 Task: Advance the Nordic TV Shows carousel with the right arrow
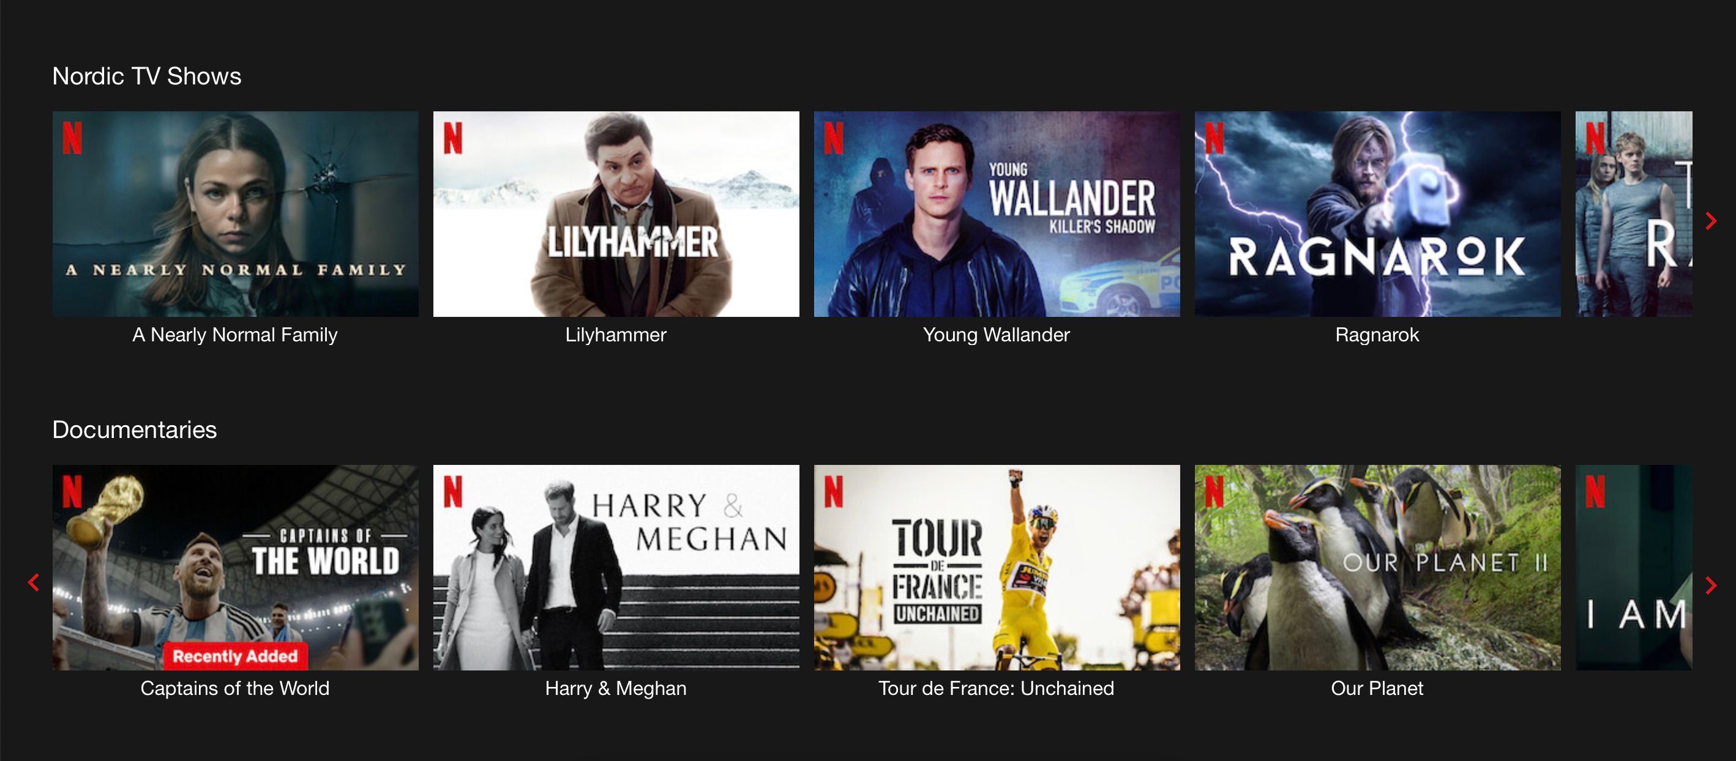tap(1712, 221)
